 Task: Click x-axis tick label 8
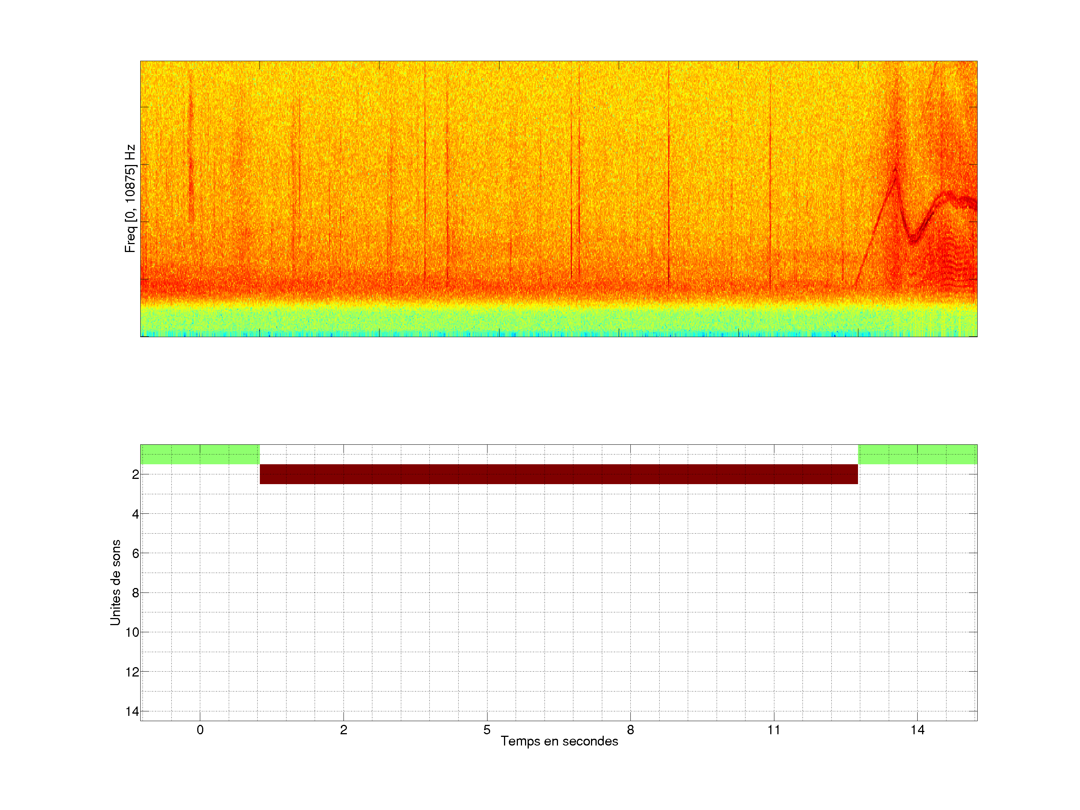point(630,730)
